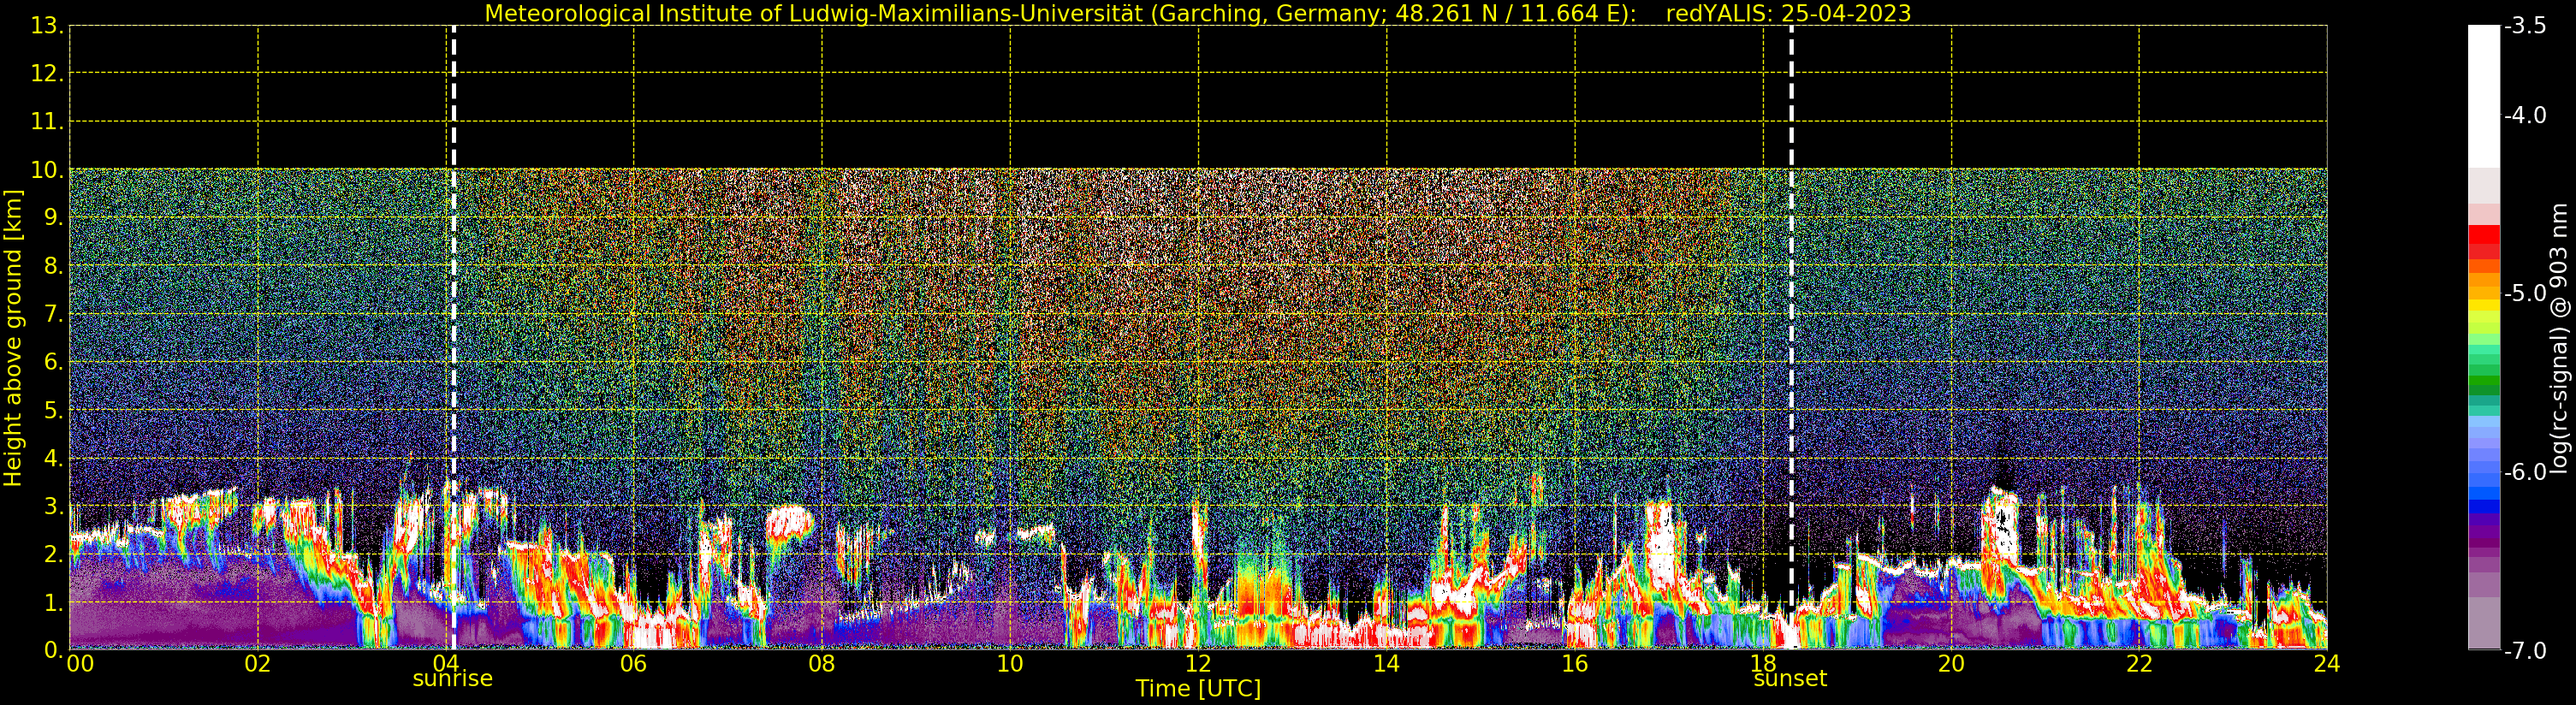
Task: Click the colorbar tick label '-5.0'
Action: [x=2526, y=293]
